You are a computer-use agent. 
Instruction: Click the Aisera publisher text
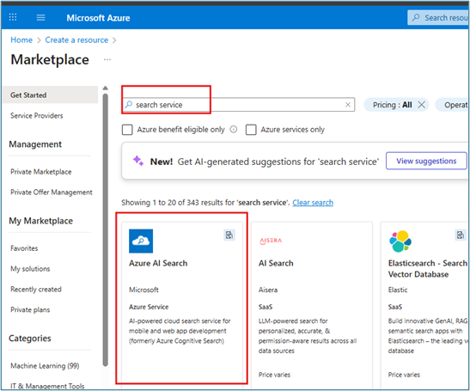(x=268, y=290)
